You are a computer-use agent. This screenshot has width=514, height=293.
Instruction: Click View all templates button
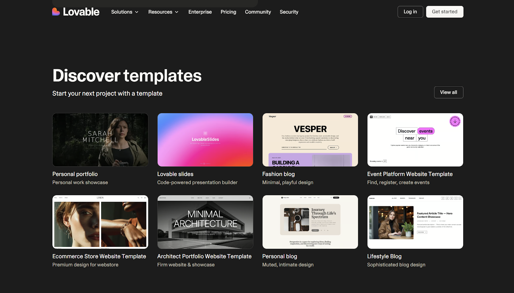(448, 92)
